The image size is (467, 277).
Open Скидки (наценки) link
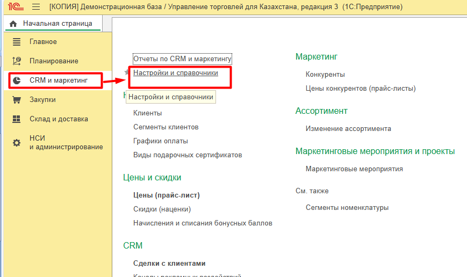[x=162, y=209]
